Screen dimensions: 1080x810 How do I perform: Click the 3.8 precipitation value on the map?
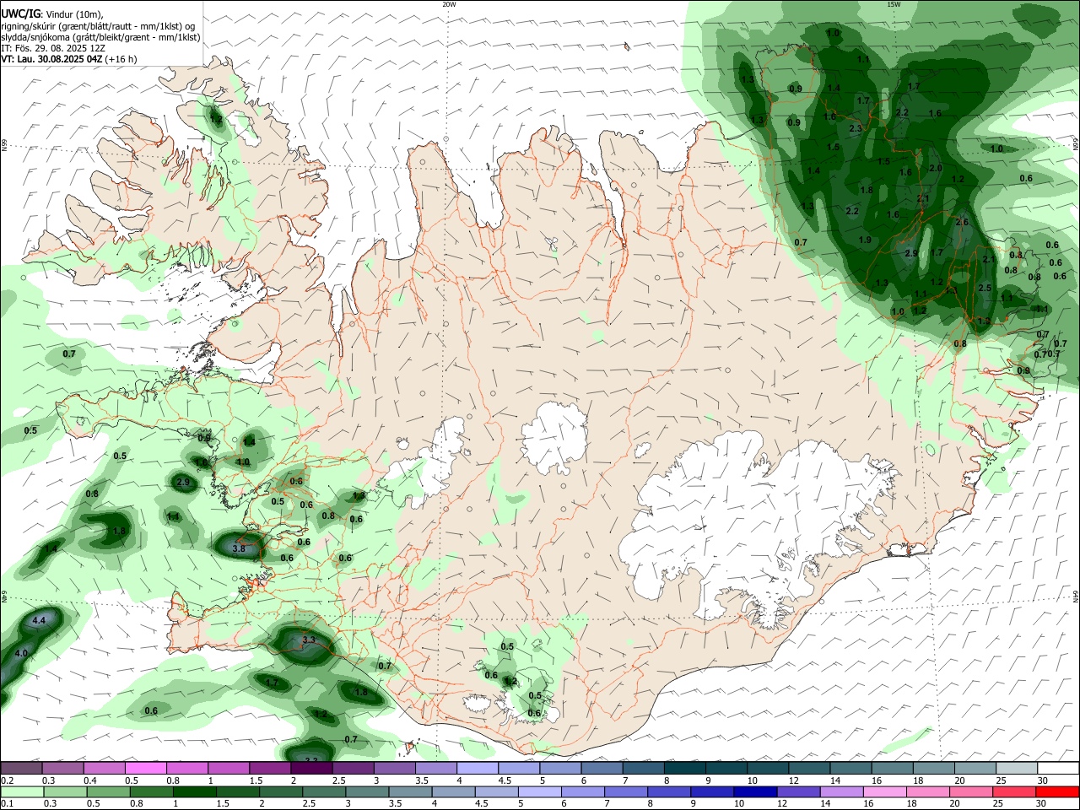click(x=238, y=548)
